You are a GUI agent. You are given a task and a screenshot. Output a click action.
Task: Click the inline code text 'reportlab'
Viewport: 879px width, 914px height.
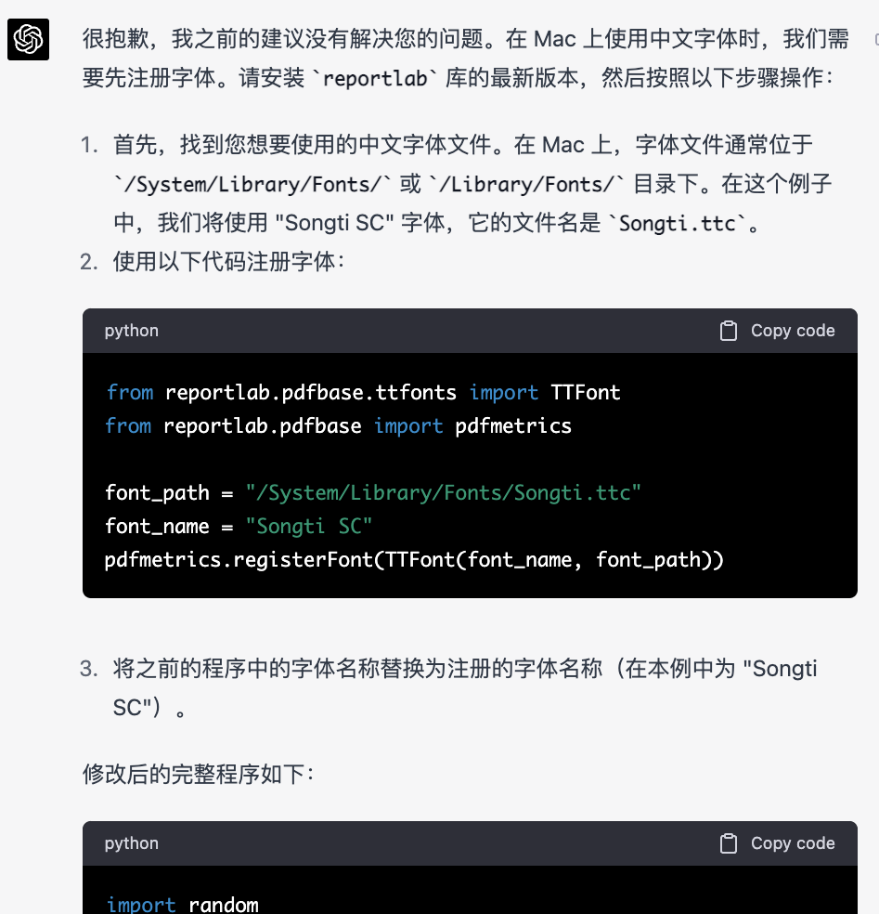[x=374, y=78]
